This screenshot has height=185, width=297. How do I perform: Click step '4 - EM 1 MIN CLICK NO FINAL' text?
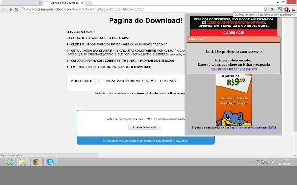pyautogui.click(x=109, y=67)
